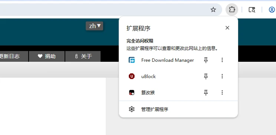
Task: Click the Extensions puzzle-piece toolbar button
Action: pyautogui.click(x=232, y=10)
